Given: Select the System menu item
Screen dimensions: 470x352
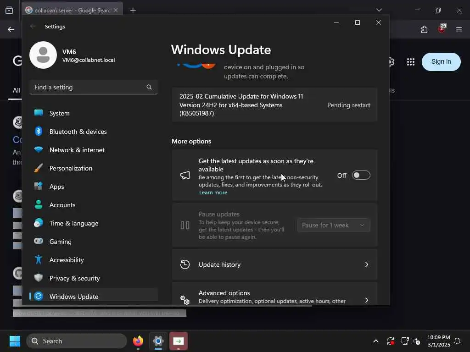Looking at the screenshot, I should [x=94, y=113].
